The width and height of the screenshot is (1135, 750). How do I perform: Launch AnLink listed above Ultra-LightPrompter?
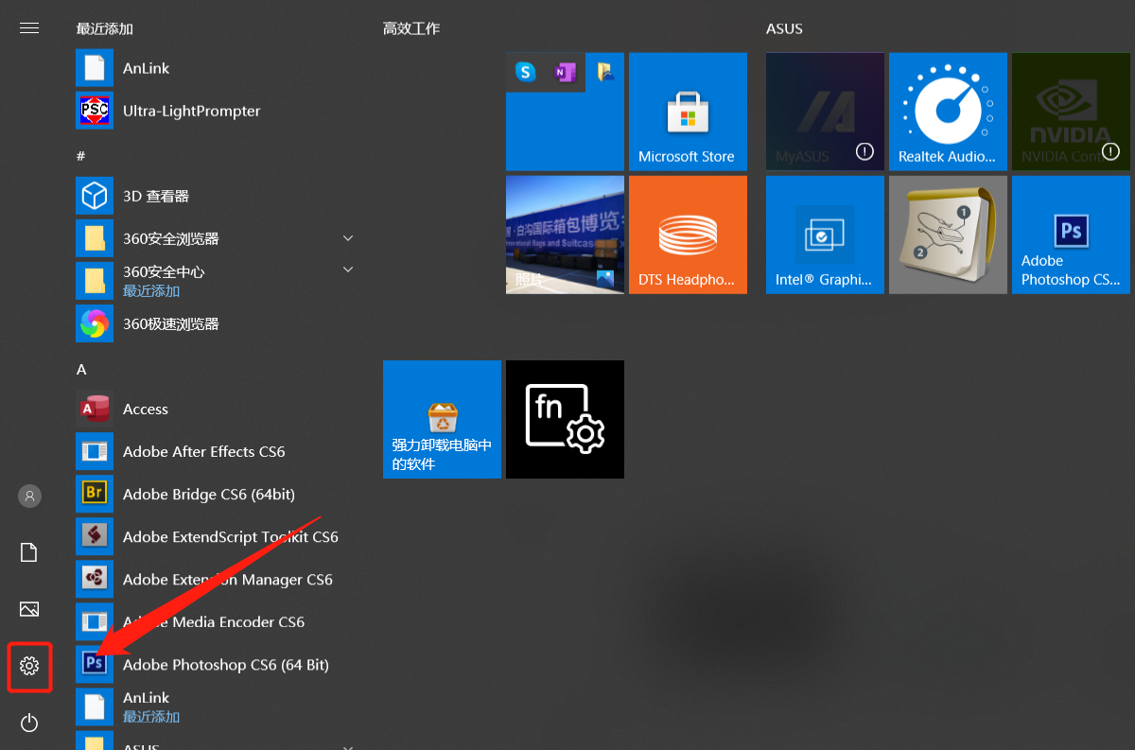coord(218,68)
